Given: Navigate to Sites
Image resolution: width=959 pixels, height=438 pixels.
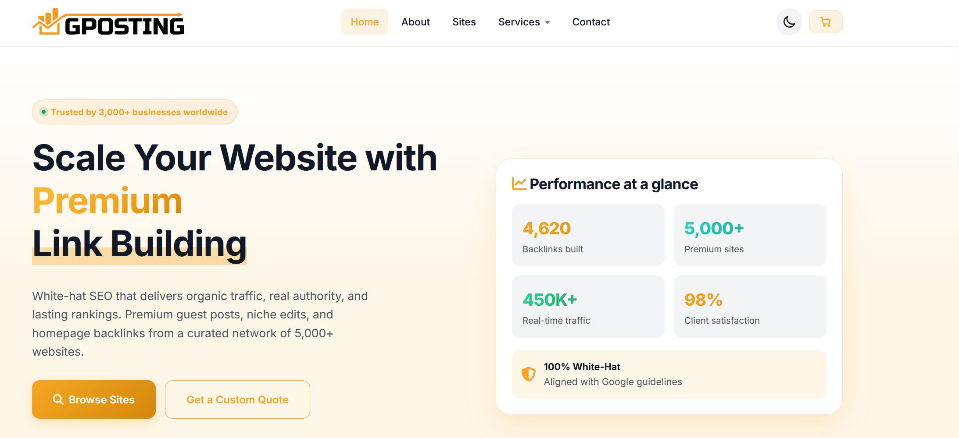Looking at the screenshot, I should (x=464, y=22).
